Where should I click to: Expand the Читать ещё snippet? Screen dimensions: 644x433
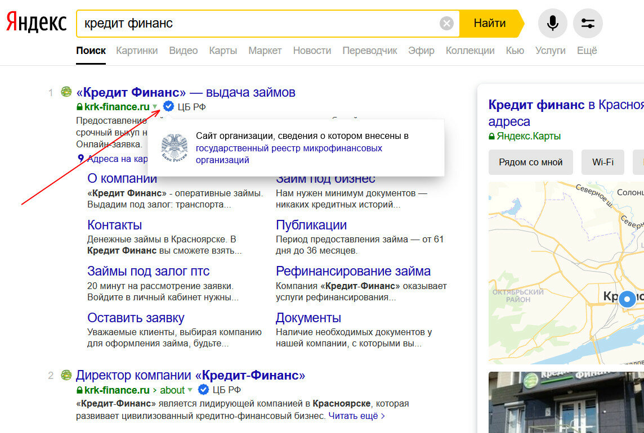tap(356, 416)
